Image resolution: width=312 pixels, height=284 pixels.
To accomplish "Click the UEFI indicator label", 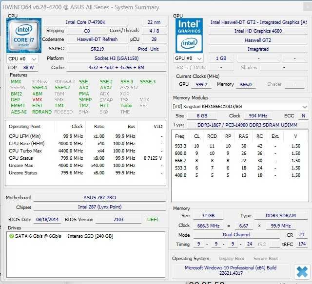I will (153, 220).
